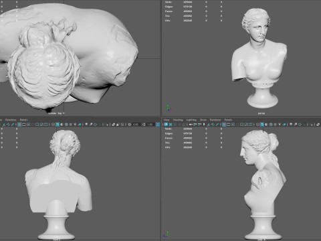Toggle X-Ray Active Components in back-view panel
Viewport: 321px width, 241px height.
118,125
